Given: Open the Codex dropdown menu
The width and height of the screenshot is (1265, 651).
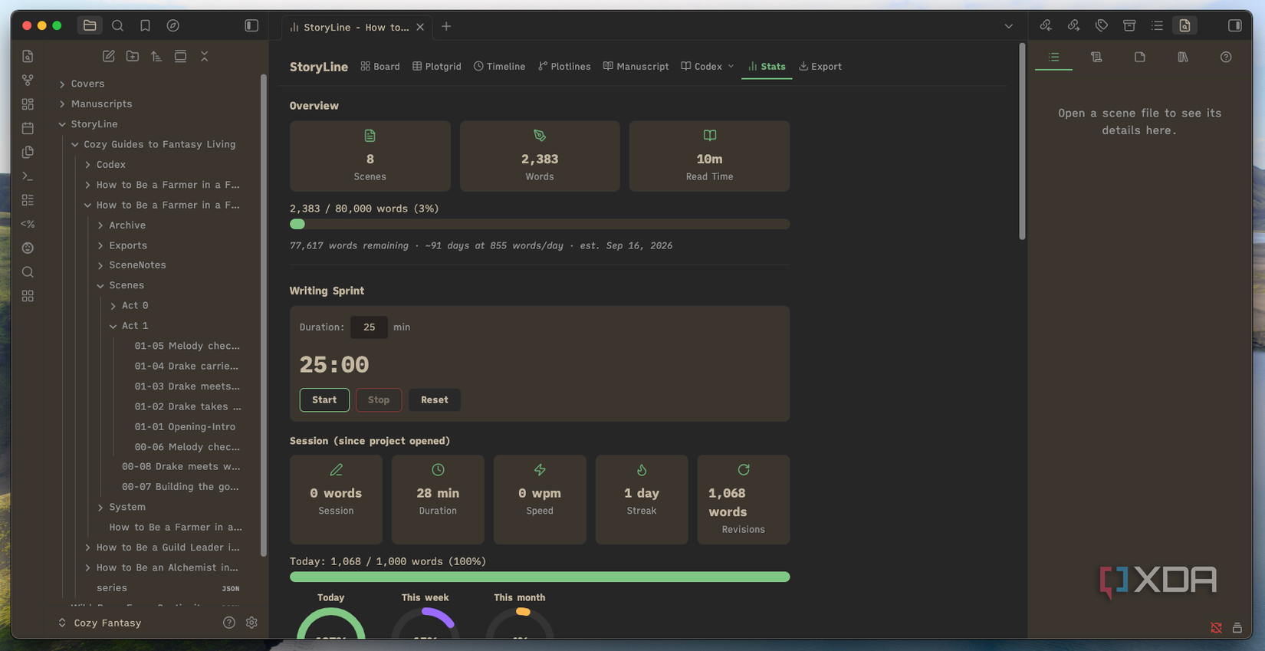Looking at the screenshot, I should coord(708,67).
